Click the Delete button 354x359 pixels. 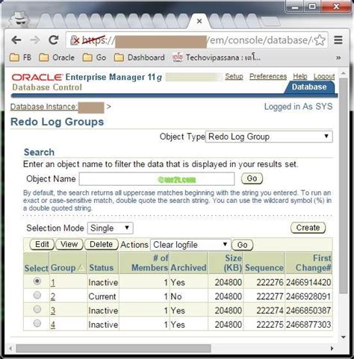101,245
